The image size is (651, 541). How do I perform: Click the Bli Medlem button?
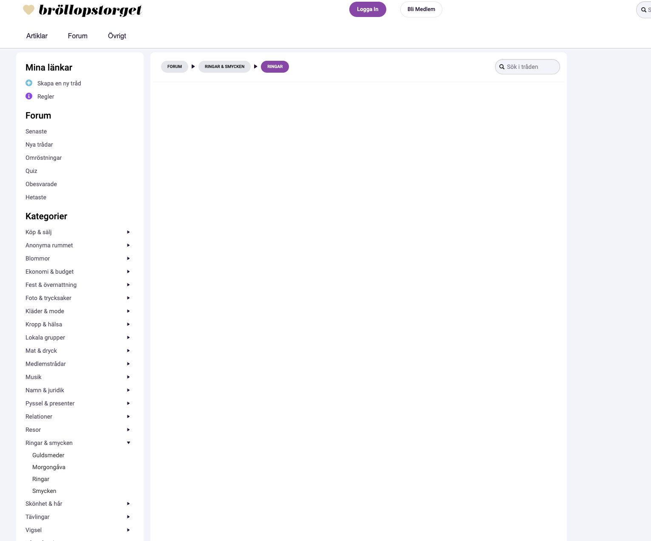click(x=421, y=9)
